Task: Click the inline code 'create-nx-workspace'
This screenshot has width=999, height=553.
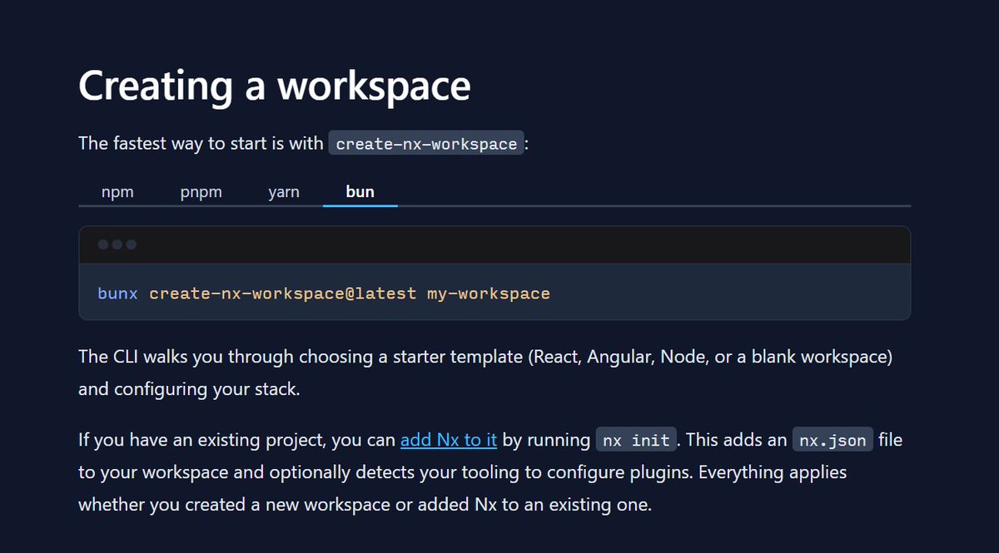Action: [x=427, y=144]
